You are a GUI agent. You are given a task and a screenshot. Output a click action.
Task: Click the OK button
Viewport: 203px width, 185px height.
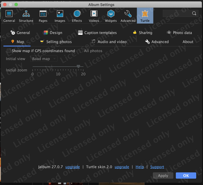pos(186,175)
